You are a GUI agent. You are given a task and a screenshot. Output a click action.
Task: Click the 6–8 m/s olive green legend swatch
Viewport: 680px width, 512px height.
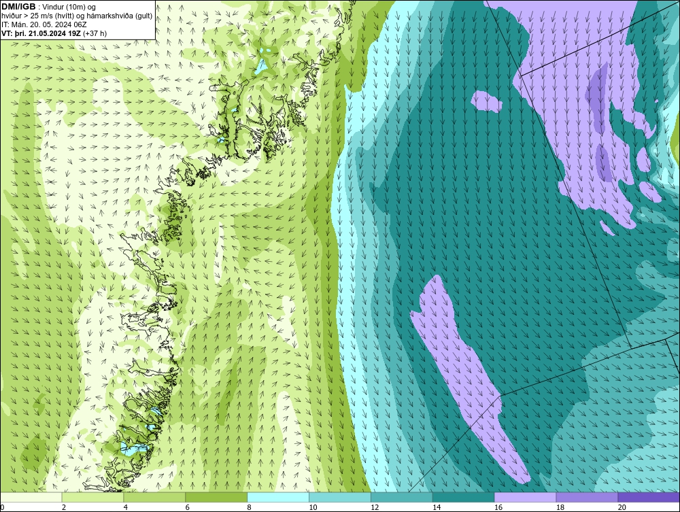click(x=216, y=497)
